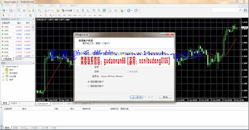The height and width of the screenshot is (130, 249).
Task: Close the Navigator panel
Action: [x=33, y=63]
